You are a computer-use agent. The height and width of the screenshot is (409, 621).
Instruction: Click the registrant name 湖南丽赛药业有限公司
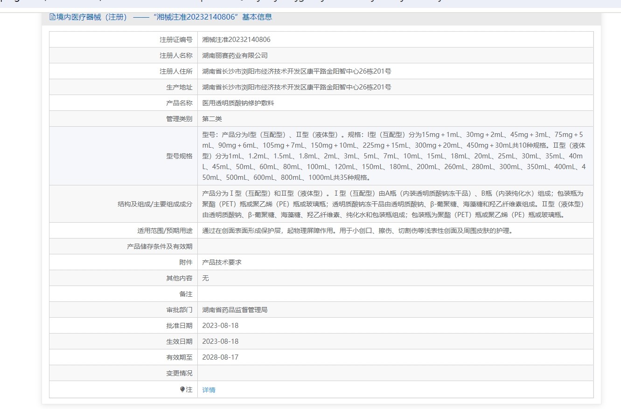(235, 55)
